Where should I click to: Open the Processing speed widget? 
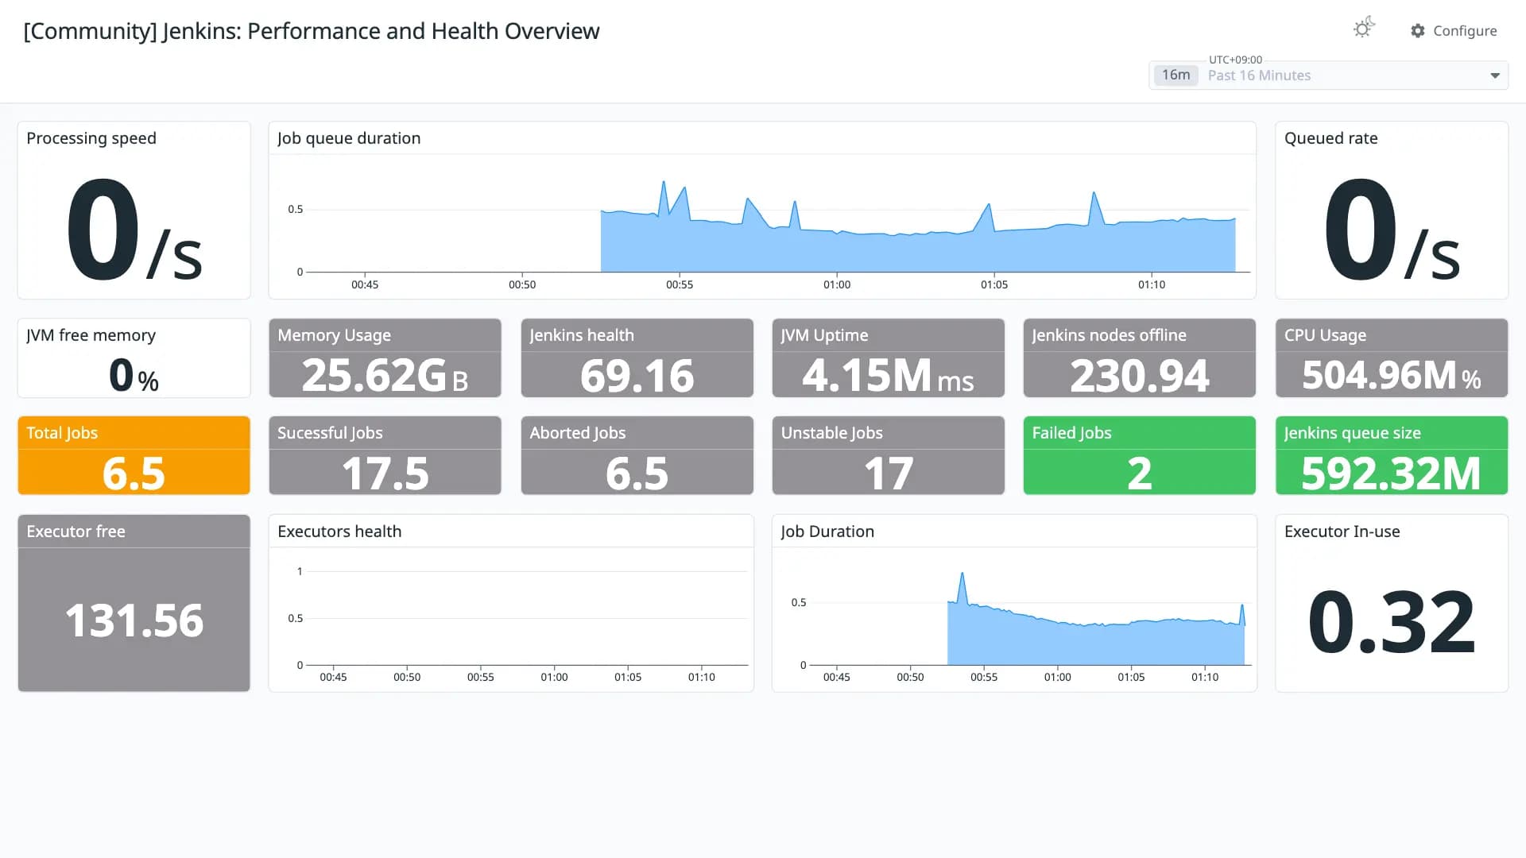pyautogui.click(x=134, y=211)
